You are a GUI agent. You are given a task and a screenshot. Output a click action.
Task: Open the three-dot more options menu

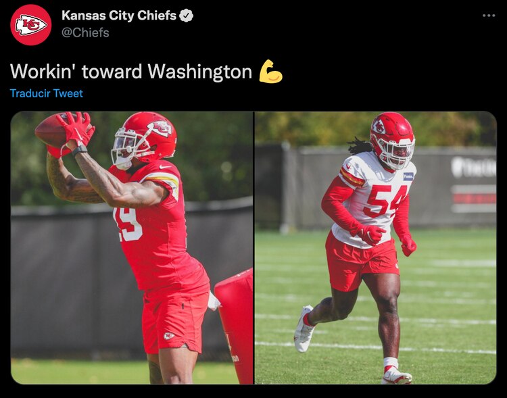point(489,15)
